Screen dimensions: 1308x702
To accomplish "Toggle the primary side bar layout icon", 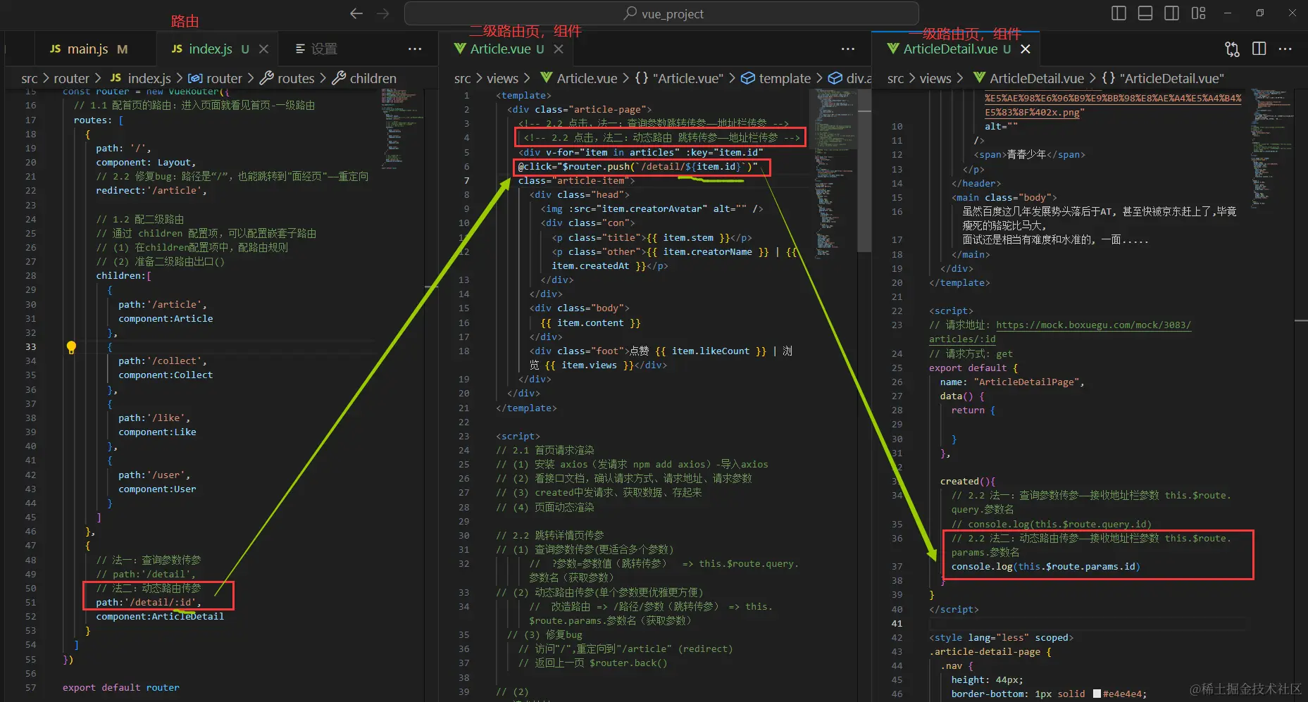I will (1119, 13).
